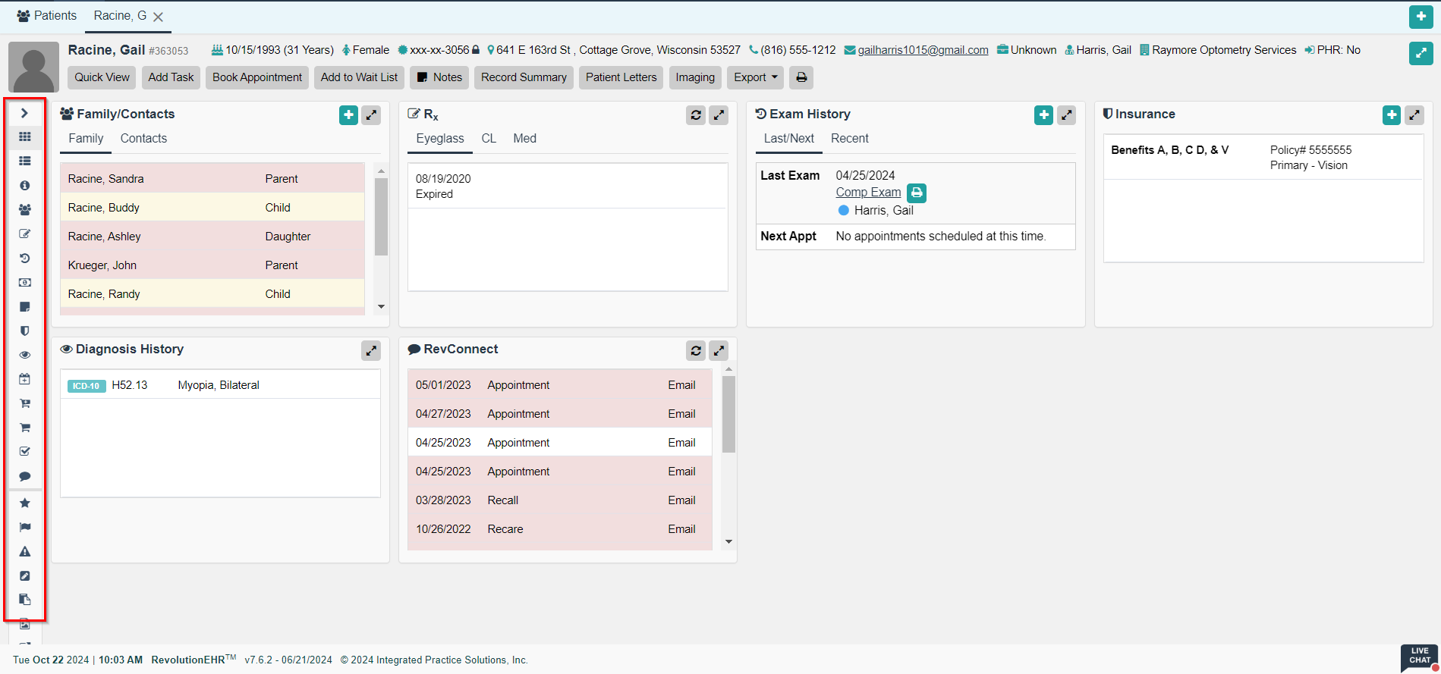1441x674 pixels.
Task: Click the RevConnect list scrollbar down arrow
Action: pyautogui.click(x=728, y=541)
